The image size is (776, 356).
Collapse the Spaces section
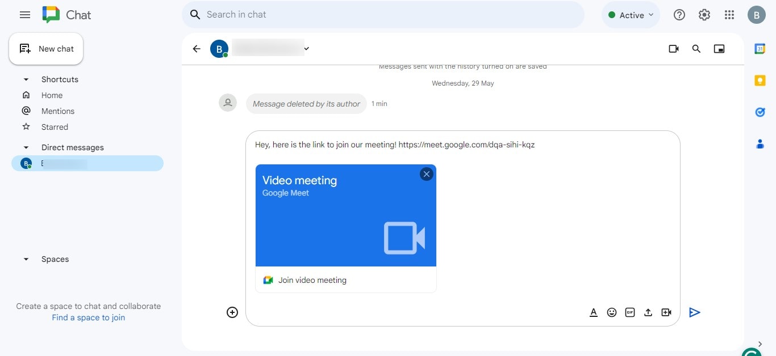[x=26, y=259]
